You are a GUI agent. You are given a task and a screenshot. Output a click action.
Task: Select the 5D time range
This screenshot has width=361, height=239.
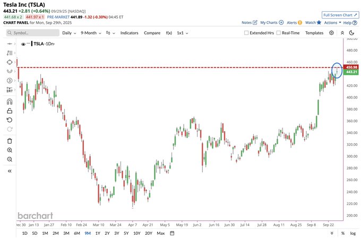pyautogui.click(x=35, y=233)
